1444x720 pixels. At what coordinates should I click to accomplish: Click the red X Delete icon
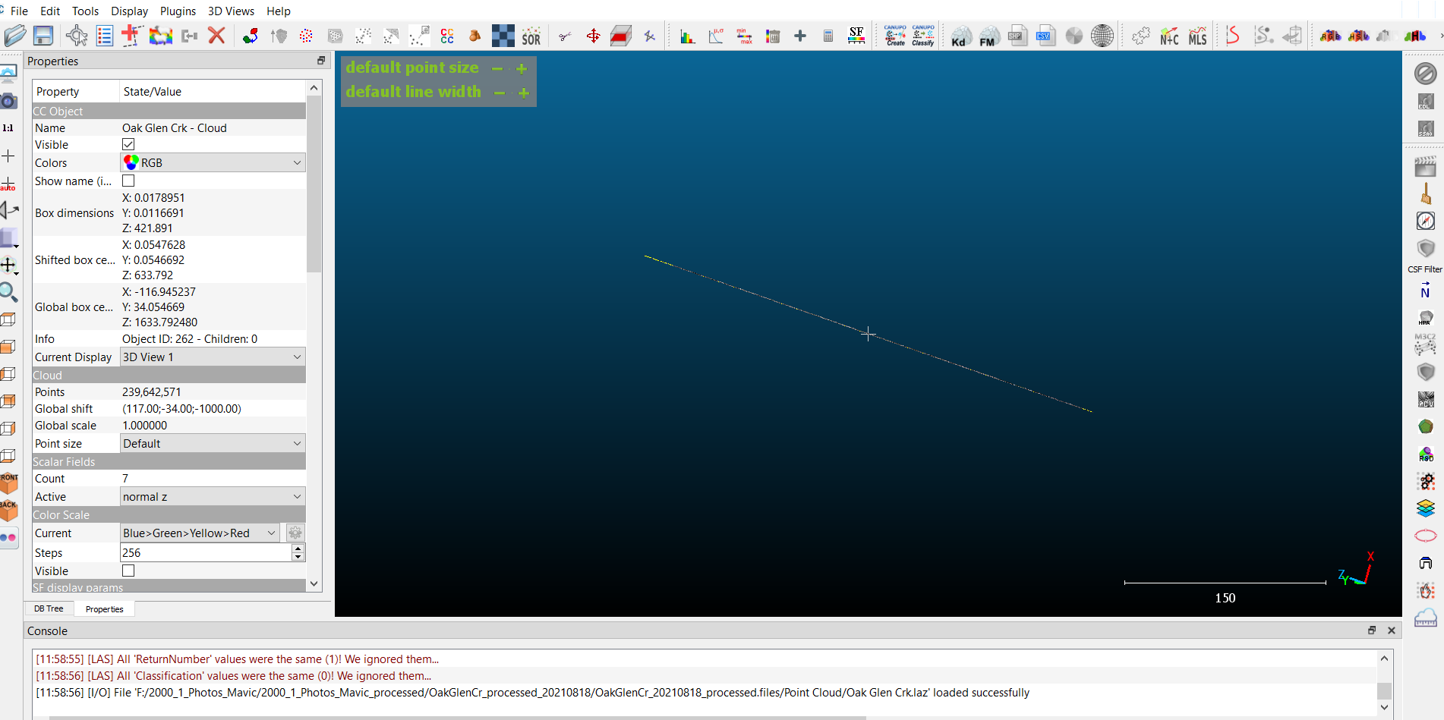216,36
